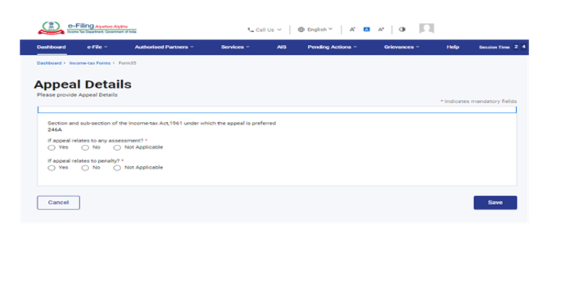Decrease font size with the small A
561x285 pixels.
352,29
